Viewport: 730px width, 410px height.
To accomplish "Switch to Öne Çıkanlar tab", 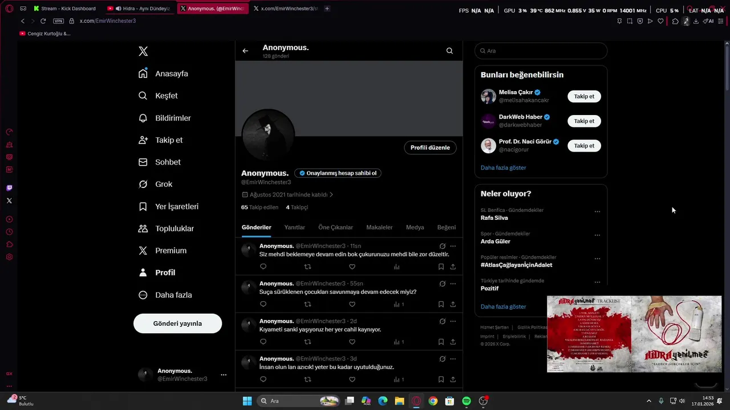I will [335, 227].
